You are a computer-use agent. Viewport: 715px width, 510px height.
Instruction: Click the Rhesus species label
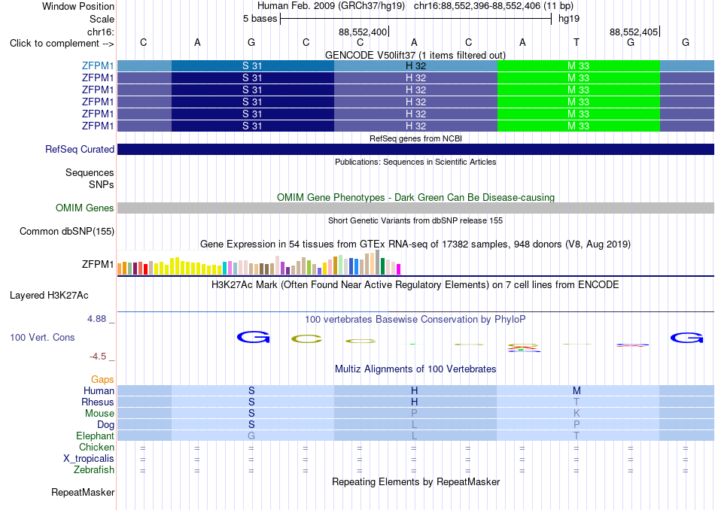pos(98,402)
